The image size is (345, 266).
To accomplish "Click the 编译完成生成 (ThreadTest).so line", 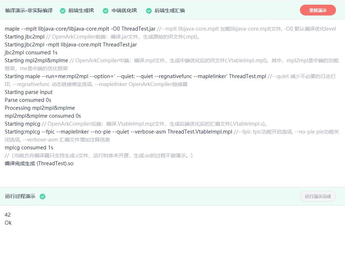I will [39, 163].
